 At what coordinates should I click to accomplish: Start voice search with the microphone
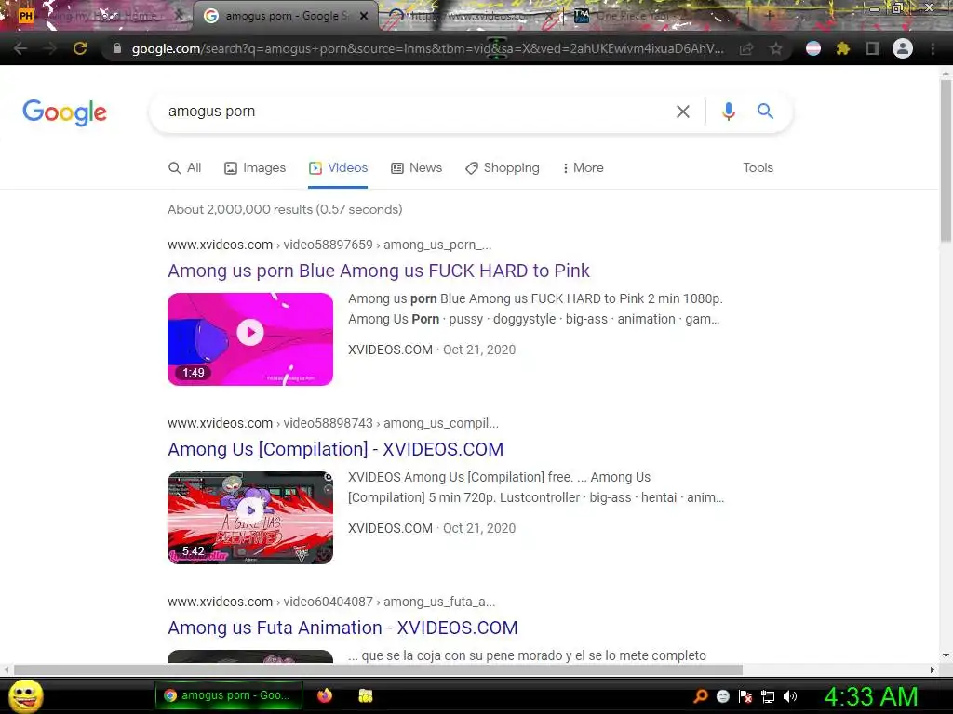[x=729, y=112]
